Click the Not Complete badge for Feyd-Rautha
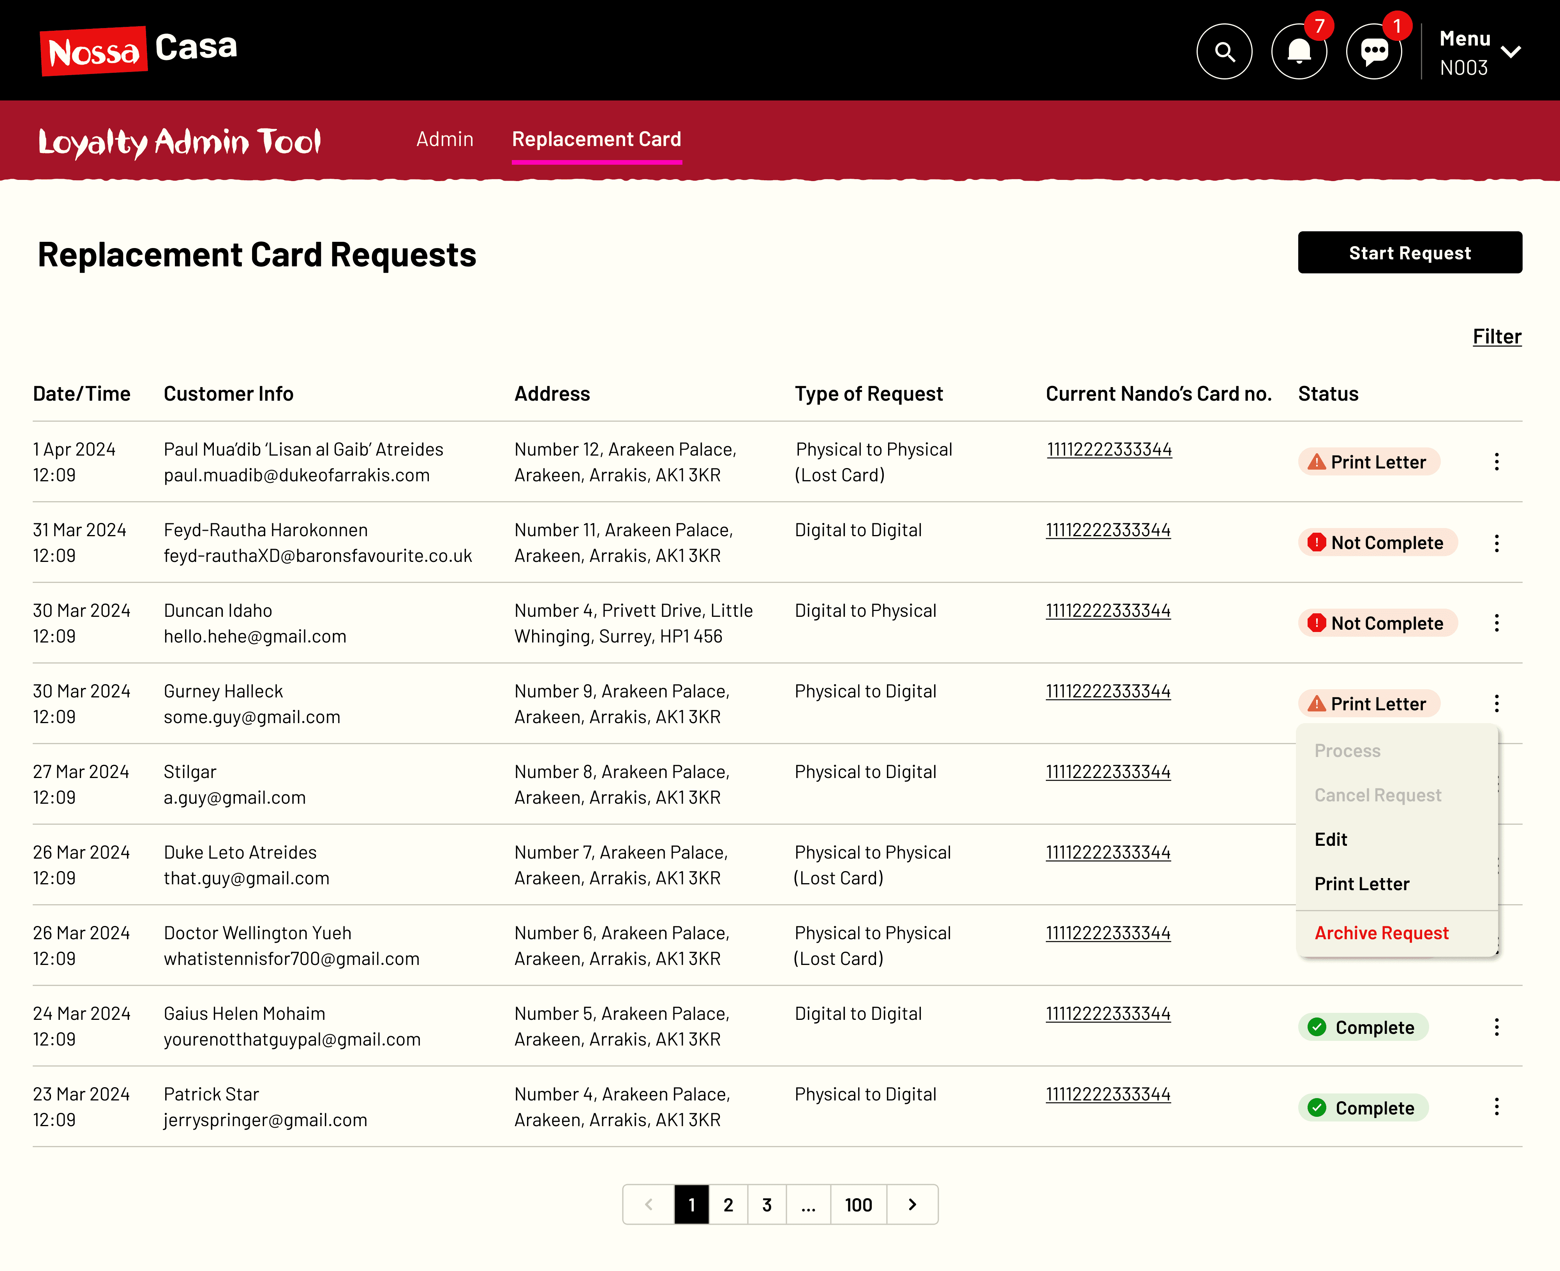The width and height of the screenshot is (1560, 1271). click(1378, 542)
